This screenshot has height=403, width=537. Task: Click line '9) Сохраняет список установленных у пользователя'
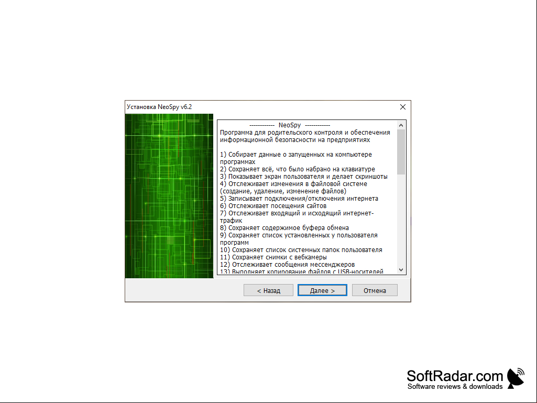[x=299, y=235]
